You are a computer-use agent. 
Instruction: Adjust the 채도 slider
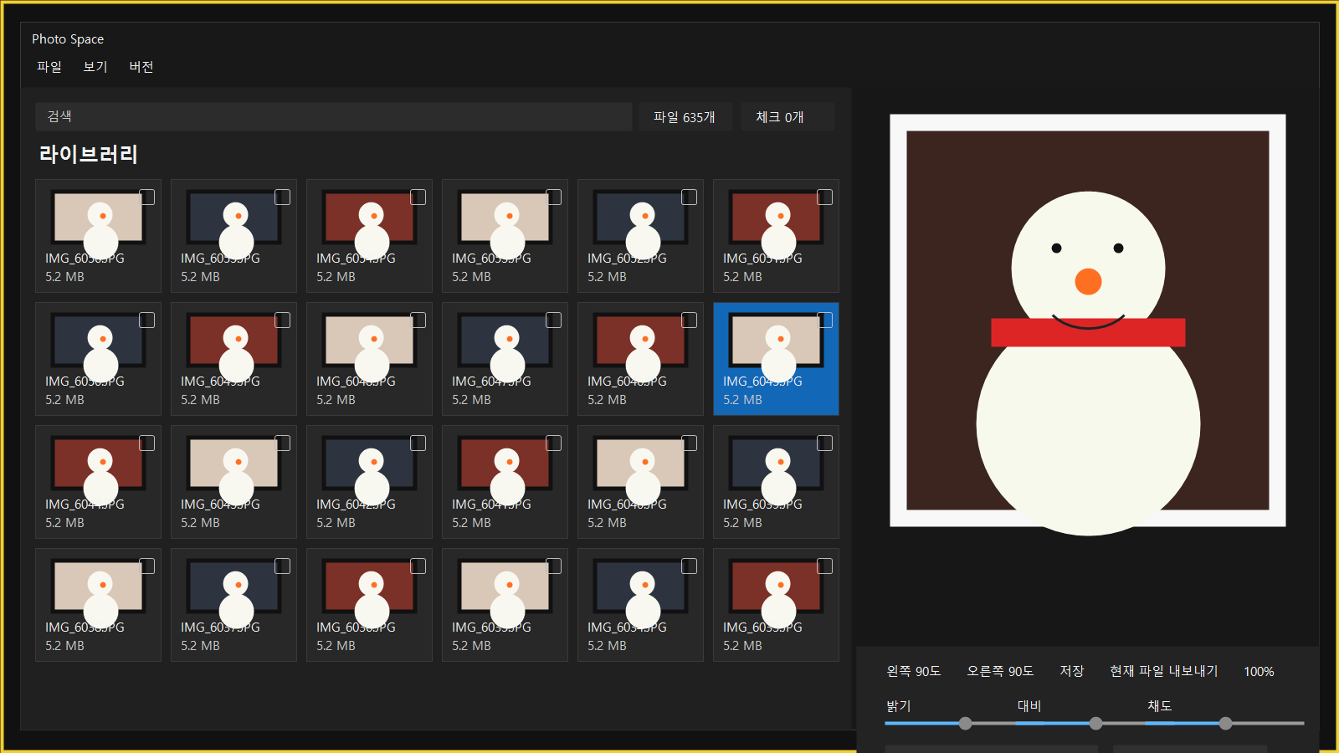pyautogui.click(x=1225, y=723)
